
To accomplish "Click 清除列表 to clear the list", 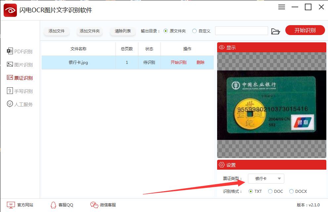I will click(123, 30).
